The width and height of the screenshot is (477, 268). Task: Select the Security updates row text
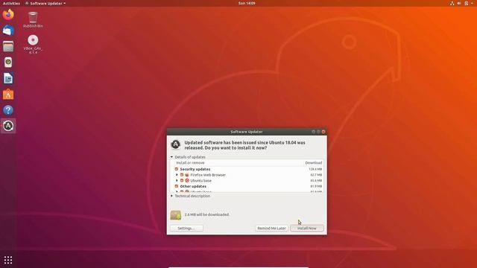point(195,169)
